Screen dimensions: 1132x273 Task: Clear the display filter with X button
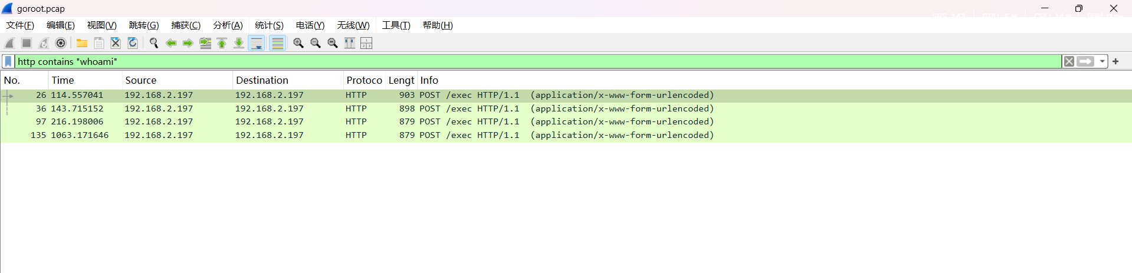[x=1068, y=61]
